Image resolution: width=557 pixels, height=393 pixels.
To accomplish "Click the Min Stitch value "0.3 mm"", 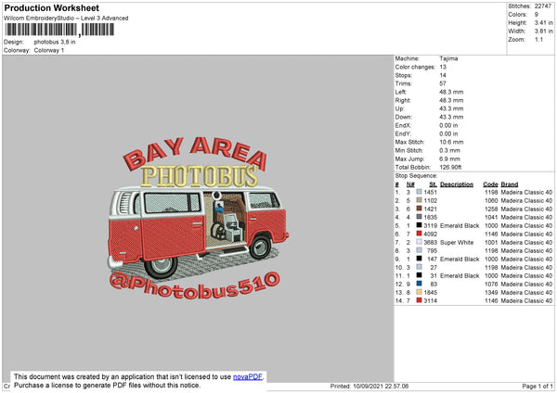I will click(x=449, y=150).
